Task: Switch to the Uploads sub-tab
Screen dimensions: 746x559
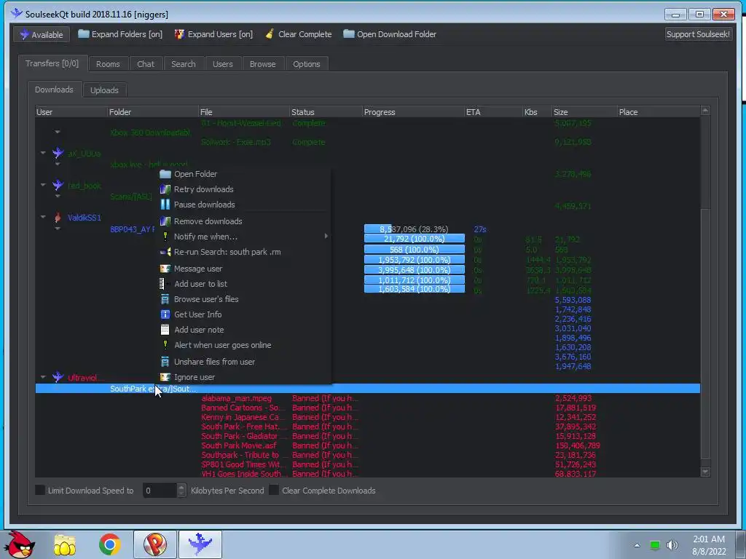Action: [104, 90]
